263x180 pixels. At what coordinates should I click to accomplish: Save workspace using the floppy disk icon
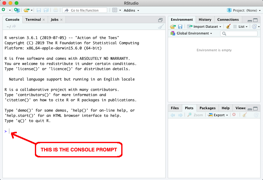[x=180, y=27]
